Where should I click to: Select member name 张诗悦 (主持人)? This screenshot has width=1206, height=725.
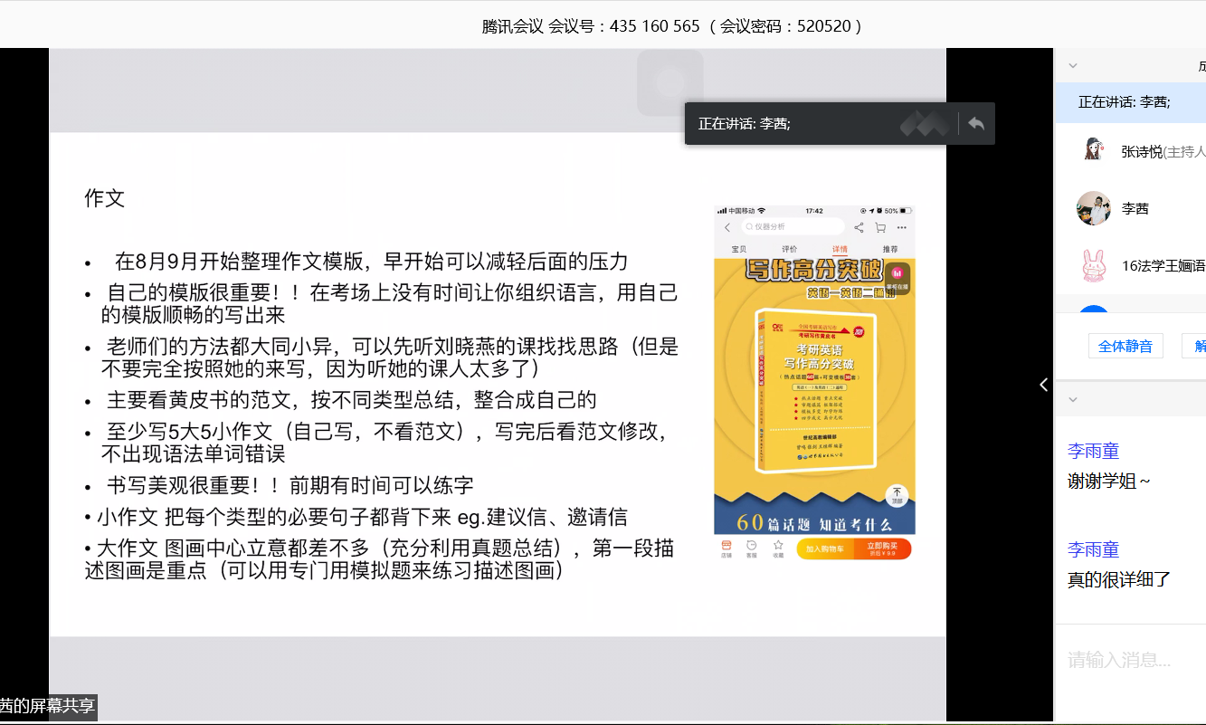[1163, 152]
